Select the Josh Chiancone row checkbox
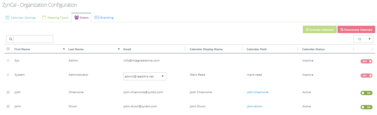377x115 pixels. click(8, 92)
